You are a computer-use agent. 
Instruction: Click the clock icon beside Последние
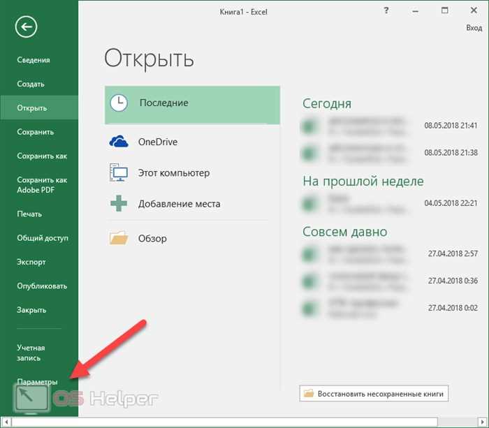(x=119, y=103)
